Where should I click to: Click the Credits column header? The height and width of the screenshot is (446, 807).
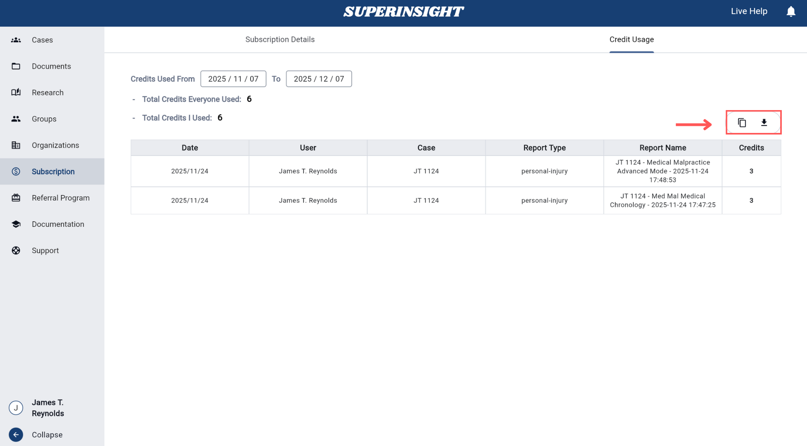tap(751, 148)
